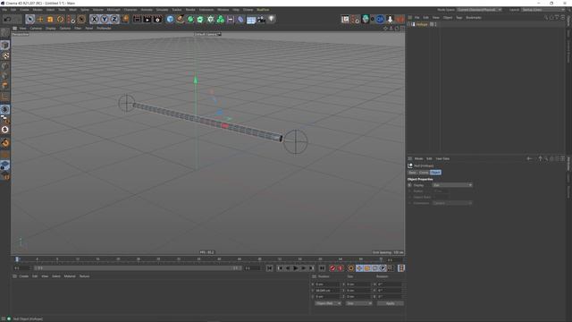The image size is (572, 322).
Task: Click Render View icon
Action: coord(137,19)
